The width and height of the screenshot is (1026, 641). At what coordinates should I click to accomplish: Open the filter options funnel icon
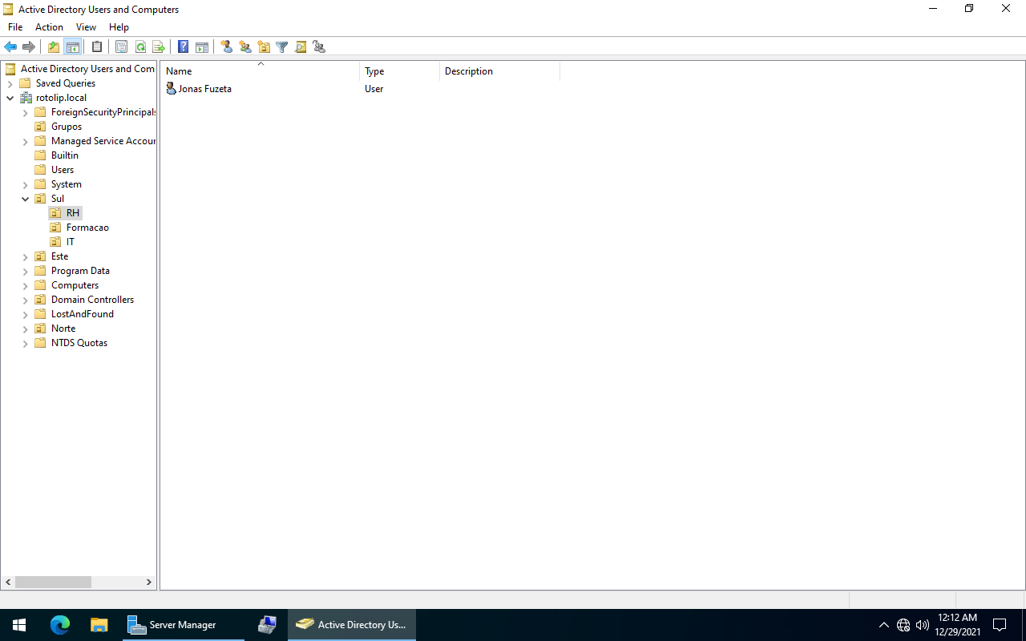[x=282, y=47]
